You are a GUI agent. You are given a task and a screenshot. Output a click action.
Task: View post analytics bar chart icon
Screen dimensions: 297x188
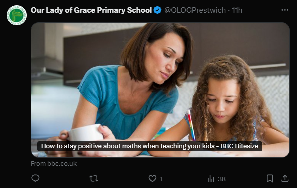tap(211, 179)
